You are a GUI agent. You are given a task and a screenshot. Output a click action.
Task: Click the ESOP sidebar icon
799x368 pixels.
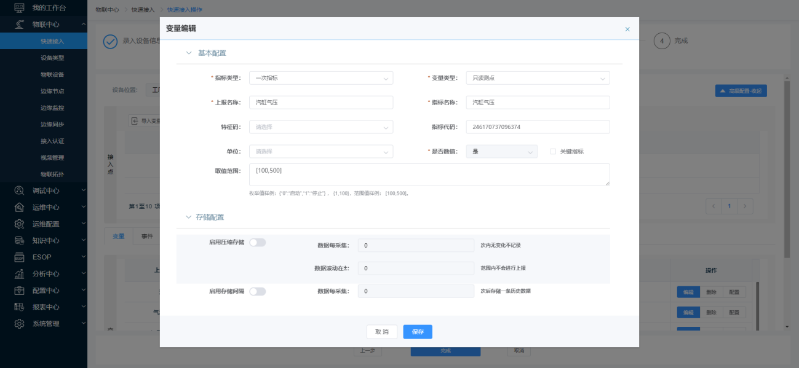tap(19, 257)
